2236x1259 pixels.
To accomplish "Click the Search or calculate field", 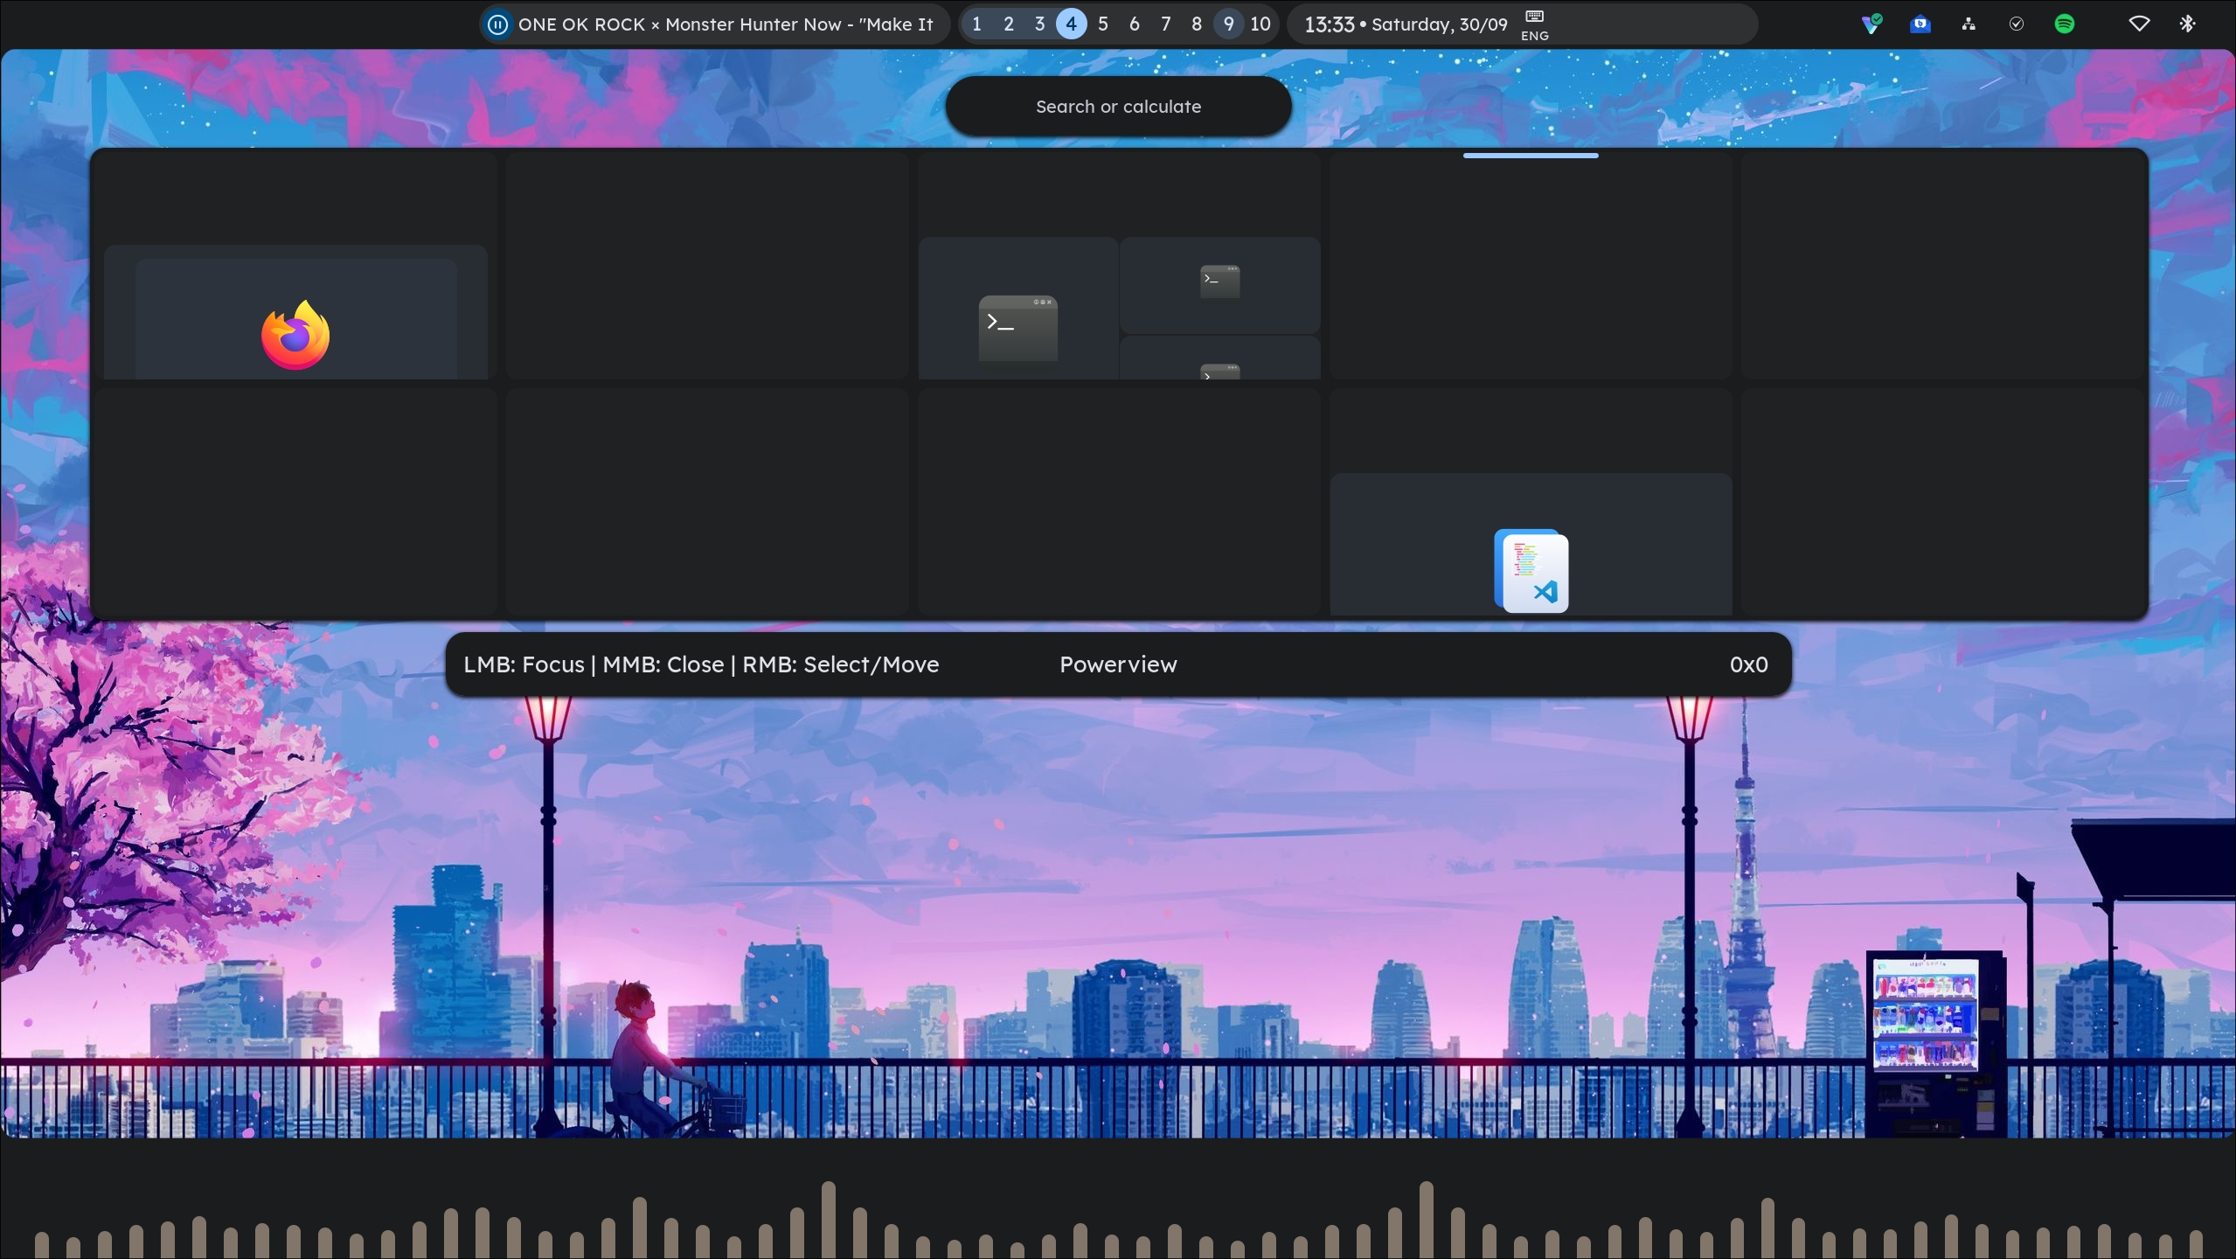I will click(x=1117, y=106).
